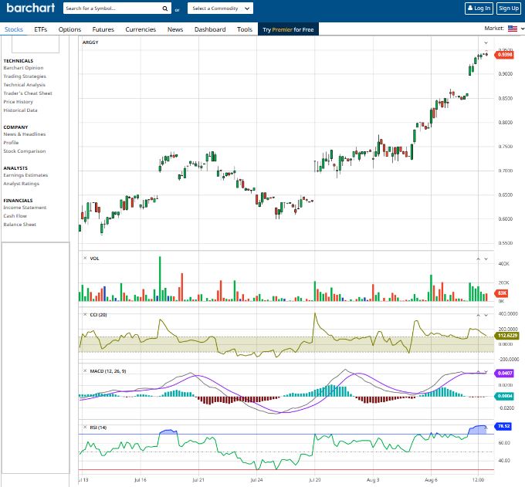This screenshot has height=487, width=525.
Task: Open News & Headlines link
Action: (25, 134)
